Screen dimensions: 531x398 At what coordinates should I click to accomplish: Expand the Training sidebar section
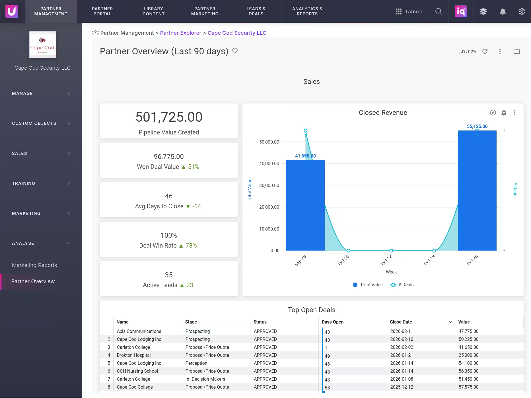[x=41, y=183]
